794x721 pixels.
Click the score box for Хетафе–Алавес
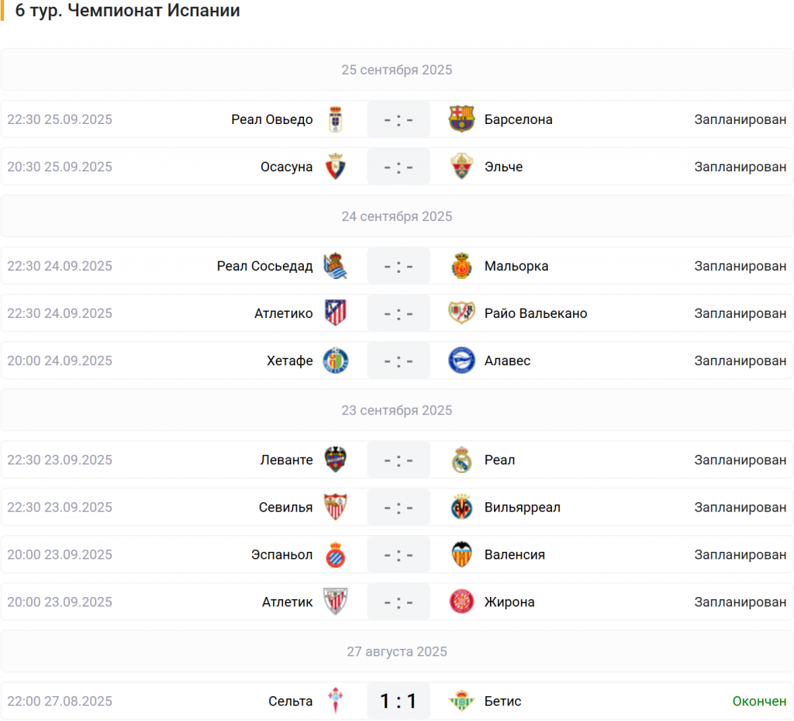(399, 360)
